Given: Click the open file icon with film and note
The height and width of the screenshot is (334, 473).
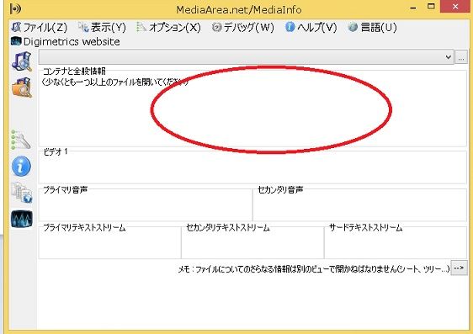Looking at the screenshot, I should pos(22,61).
